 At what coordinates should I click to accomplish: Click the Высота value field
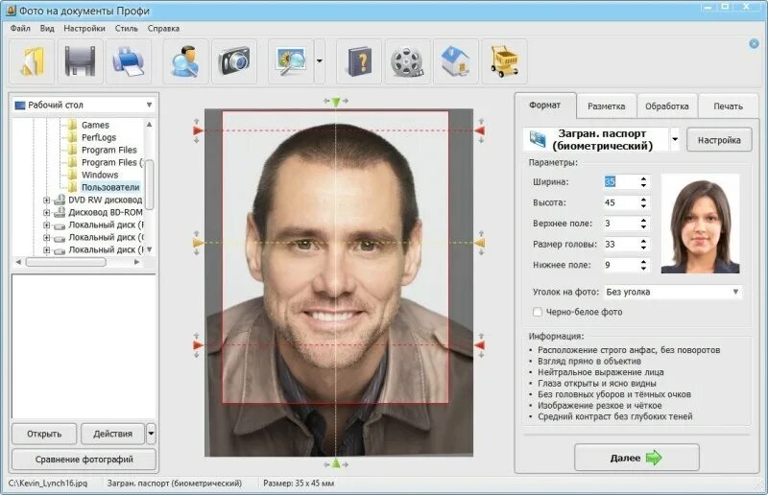pos(620,202)
